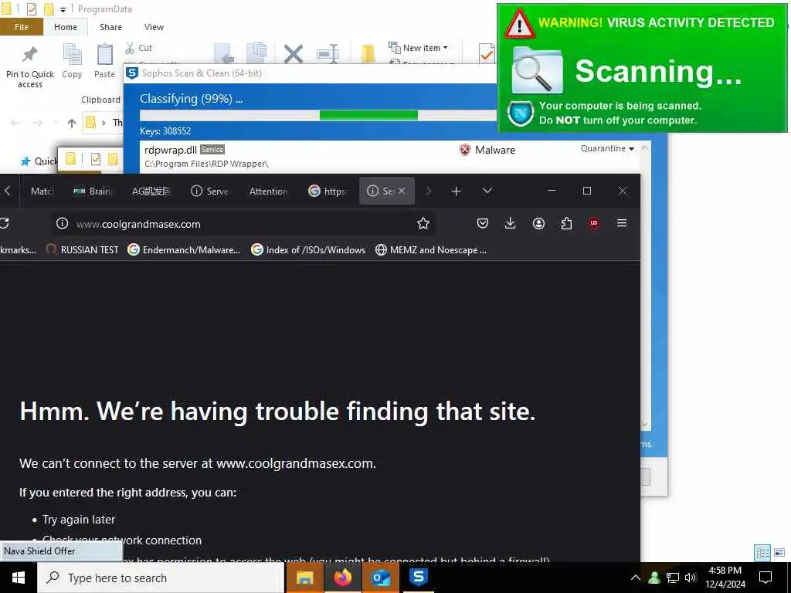Open Firefox extensions puzzle icon
This screenshot has width=791, height=593.
pyautogui.click(x=566, y=223)
